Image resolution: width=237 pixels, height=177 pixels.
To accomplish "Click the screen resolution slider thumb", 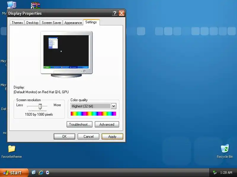I will (40, 106).
